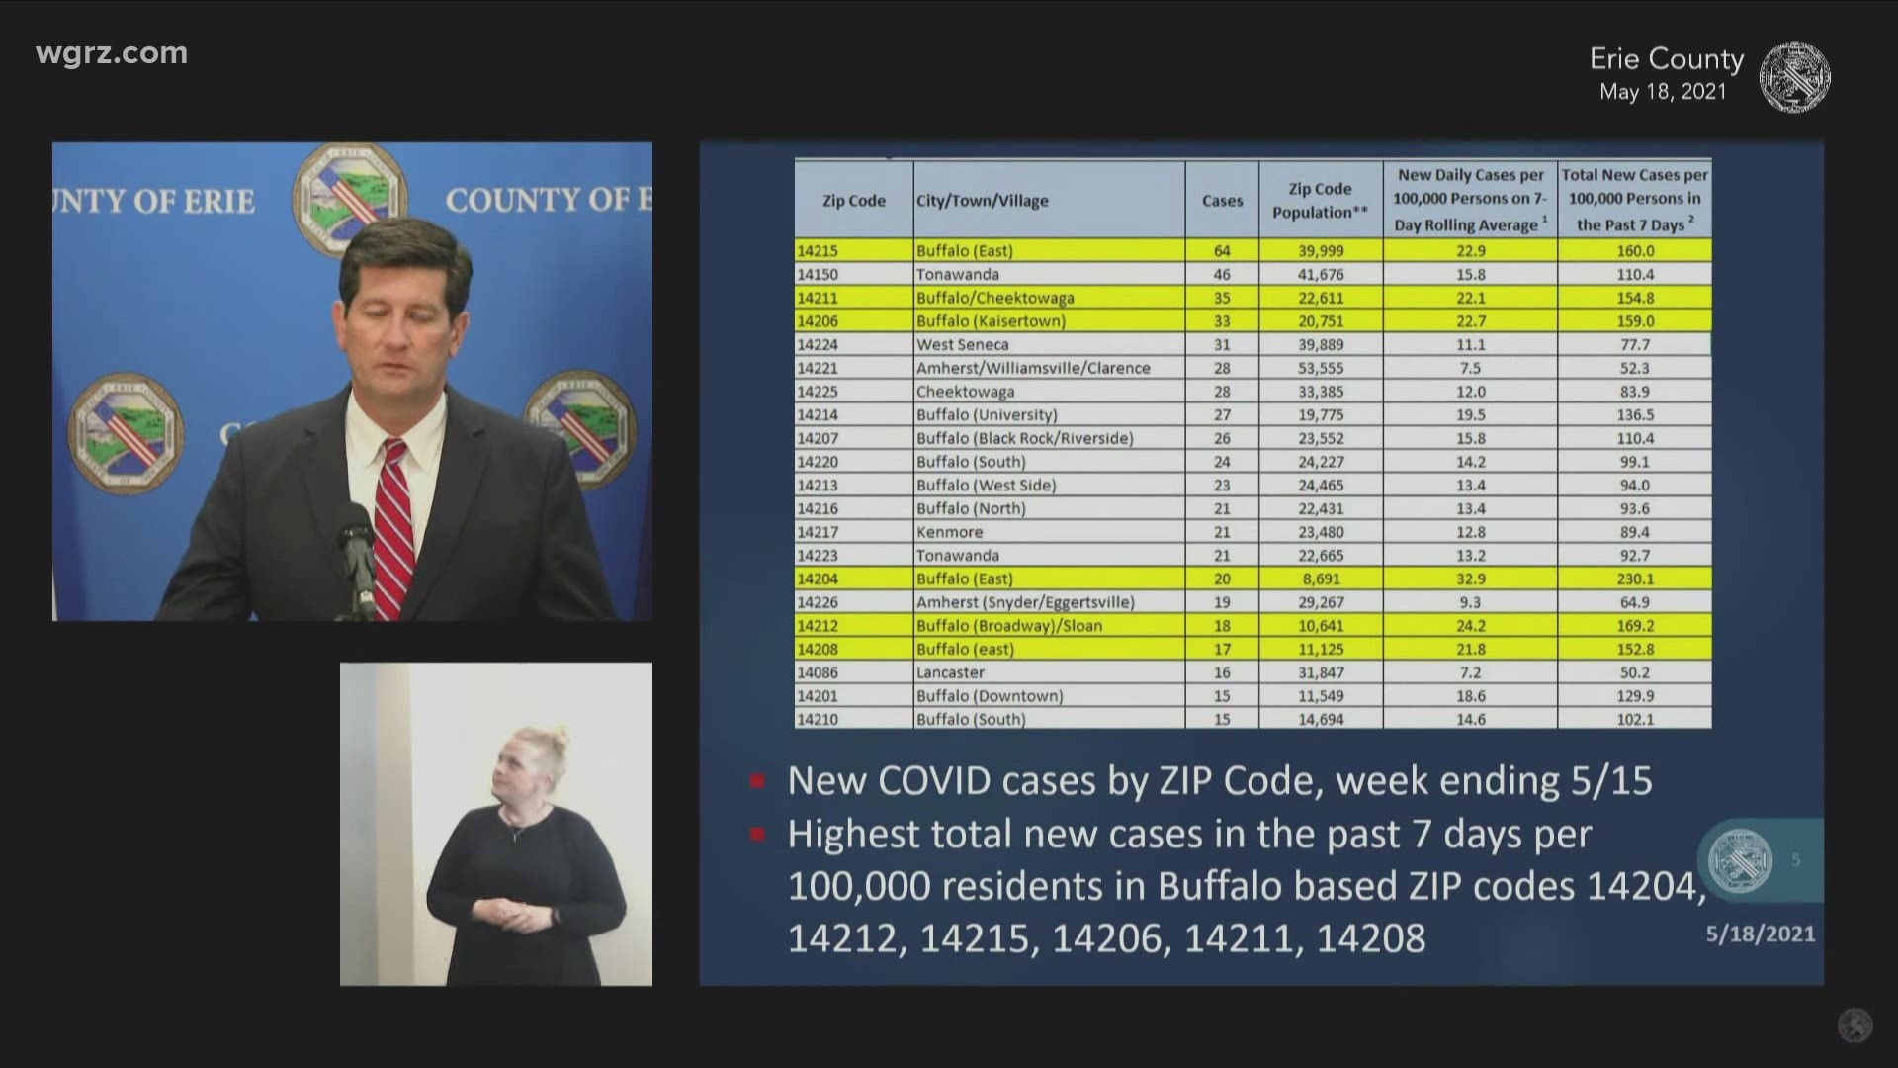Select the 14150 zip code cell
The height and width of the screenshot is (1068, 1898).
854,274
